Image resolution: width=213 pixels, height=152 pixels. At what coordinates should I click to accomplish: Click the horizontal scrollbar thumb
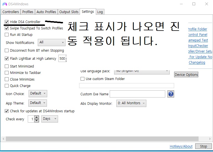click(x=102, y=139)
